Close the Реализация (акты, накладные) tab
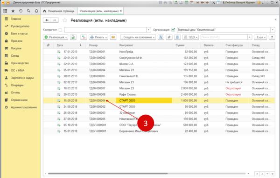Viewport: 280px width, 178px height. pyautogui.click(x=121, y=11)
